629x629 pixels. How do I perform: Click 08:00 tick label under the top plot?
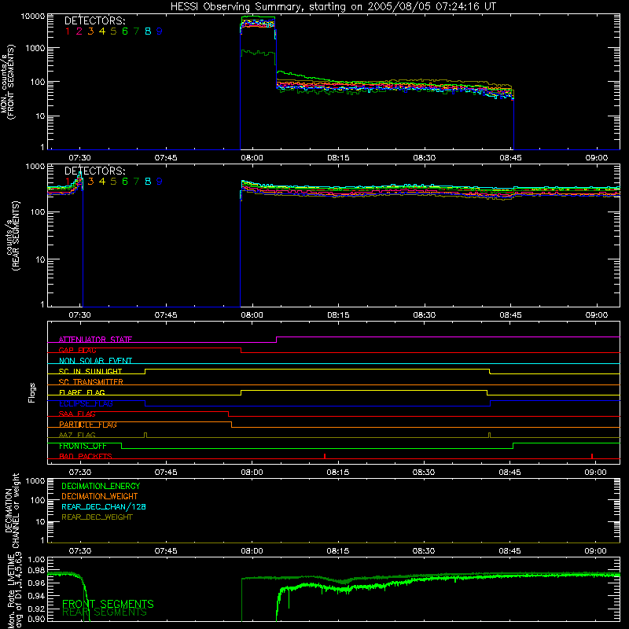(252, 158)
